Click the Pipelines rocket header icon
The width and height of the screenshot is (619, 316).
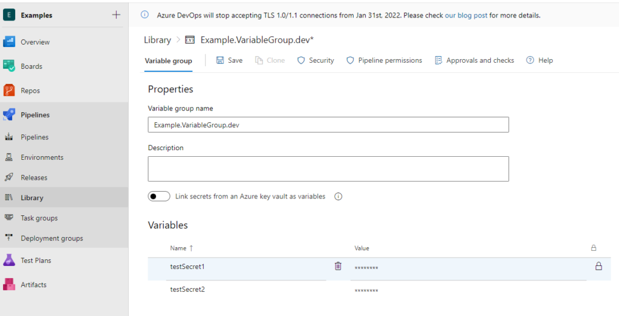[9, 115]
